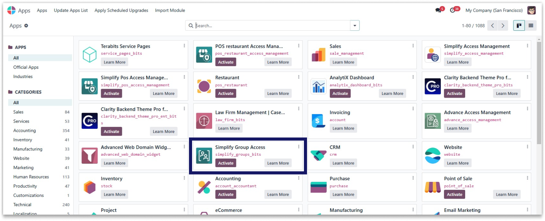Open Import Module menu
Viewport: 545px width, 221px height.
pos(170,10)
